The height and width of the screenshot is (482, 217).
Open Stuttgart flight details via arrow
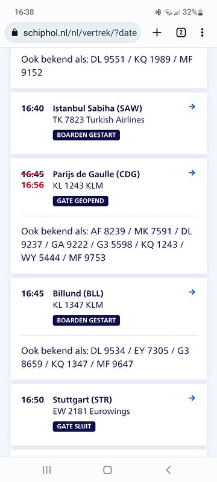pyautogui.click(x=192, y=398)
